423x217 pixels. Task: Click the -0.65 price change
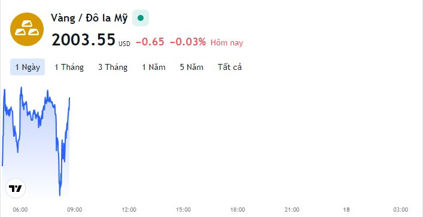click(150, 42)
